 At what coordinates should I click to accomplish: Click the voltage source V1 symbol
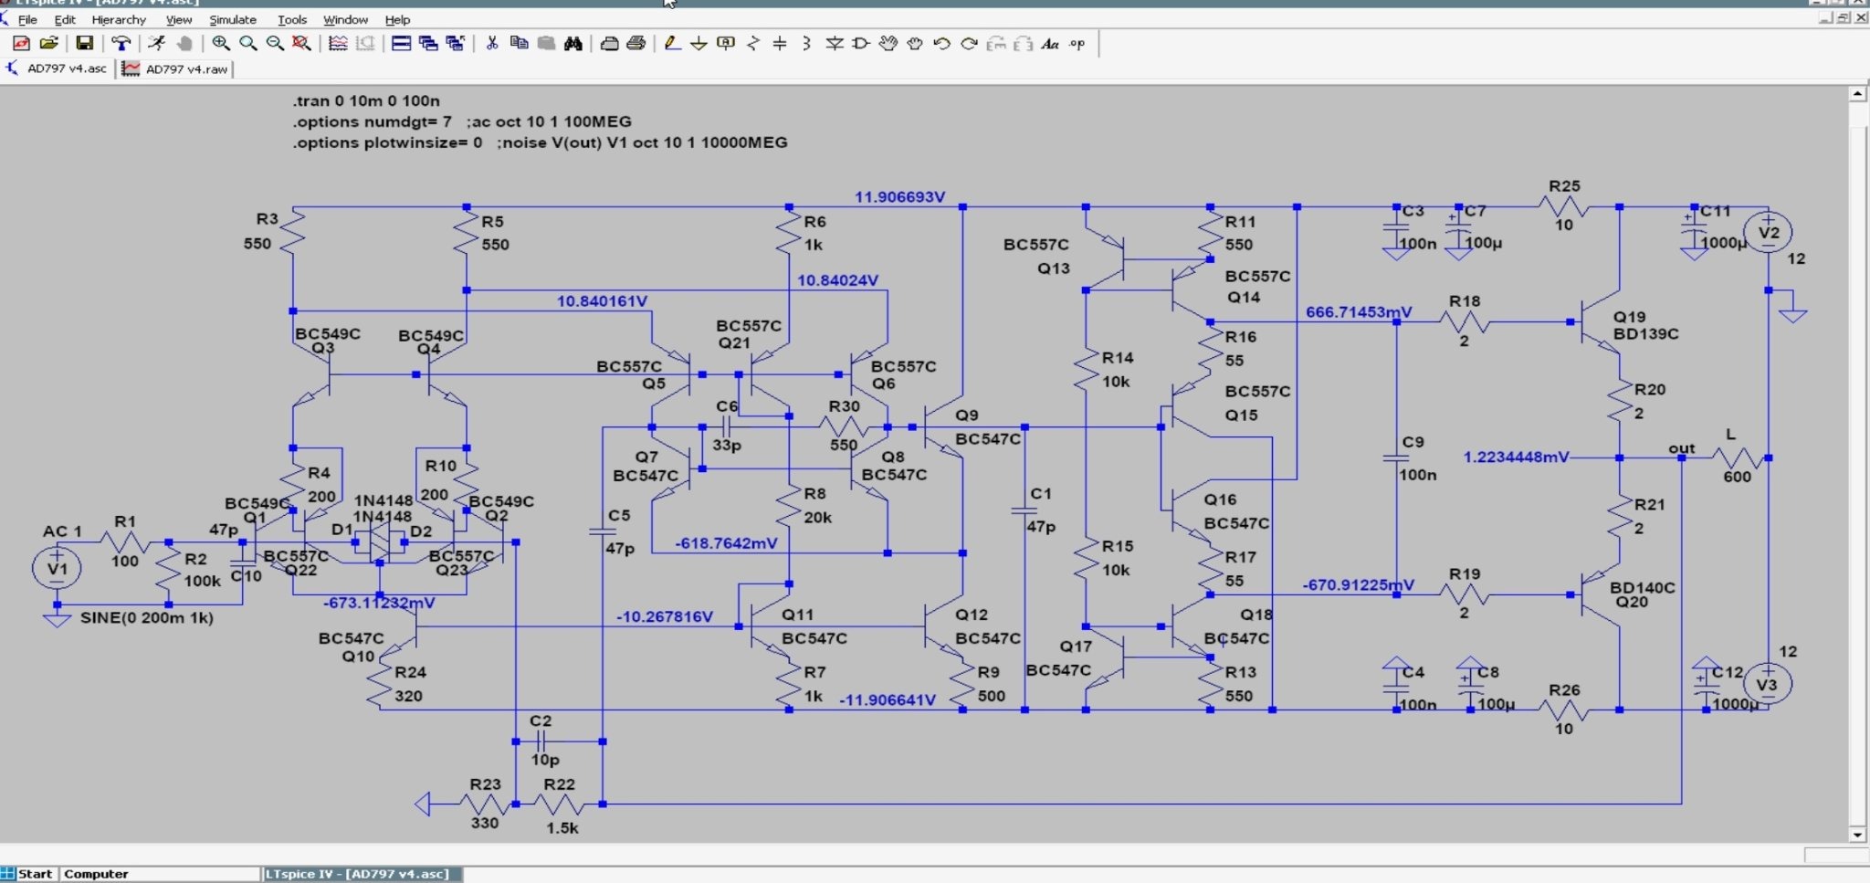[57, 568]
